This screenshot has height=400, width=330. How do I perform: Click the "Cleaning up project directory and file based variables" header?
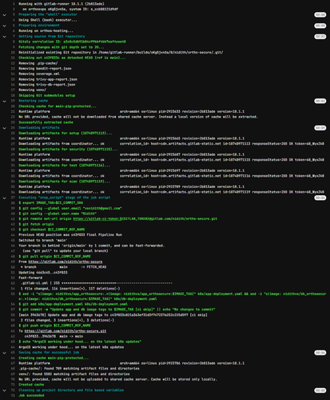tap(71, 390)
